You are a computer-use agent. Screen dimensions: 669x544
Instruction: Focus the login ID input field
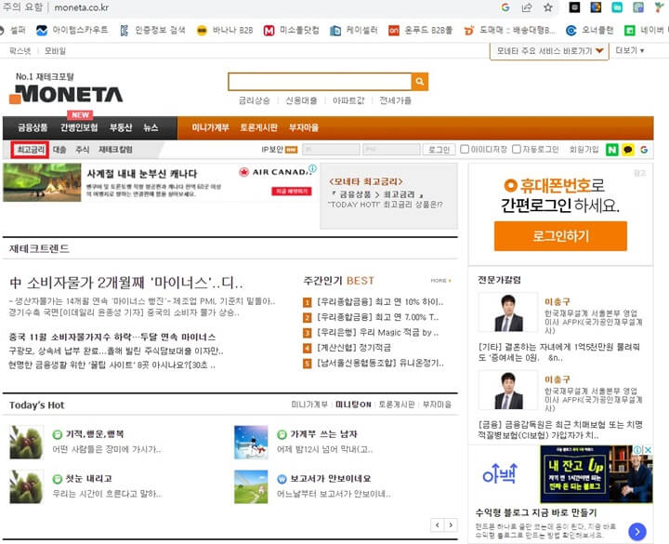click(x=331, y=150)
